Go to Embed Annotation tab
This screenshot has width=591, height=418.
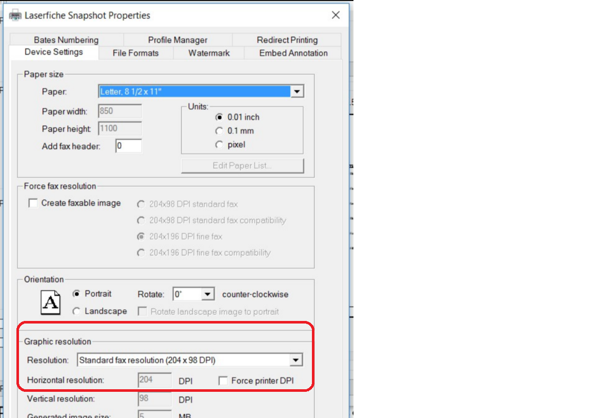tap(293, 53)
